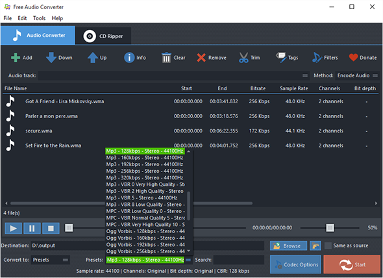The width and height of the screenshot is (383, 278).
Task: Remove selected file with red X
Action: tap(201, 58)
